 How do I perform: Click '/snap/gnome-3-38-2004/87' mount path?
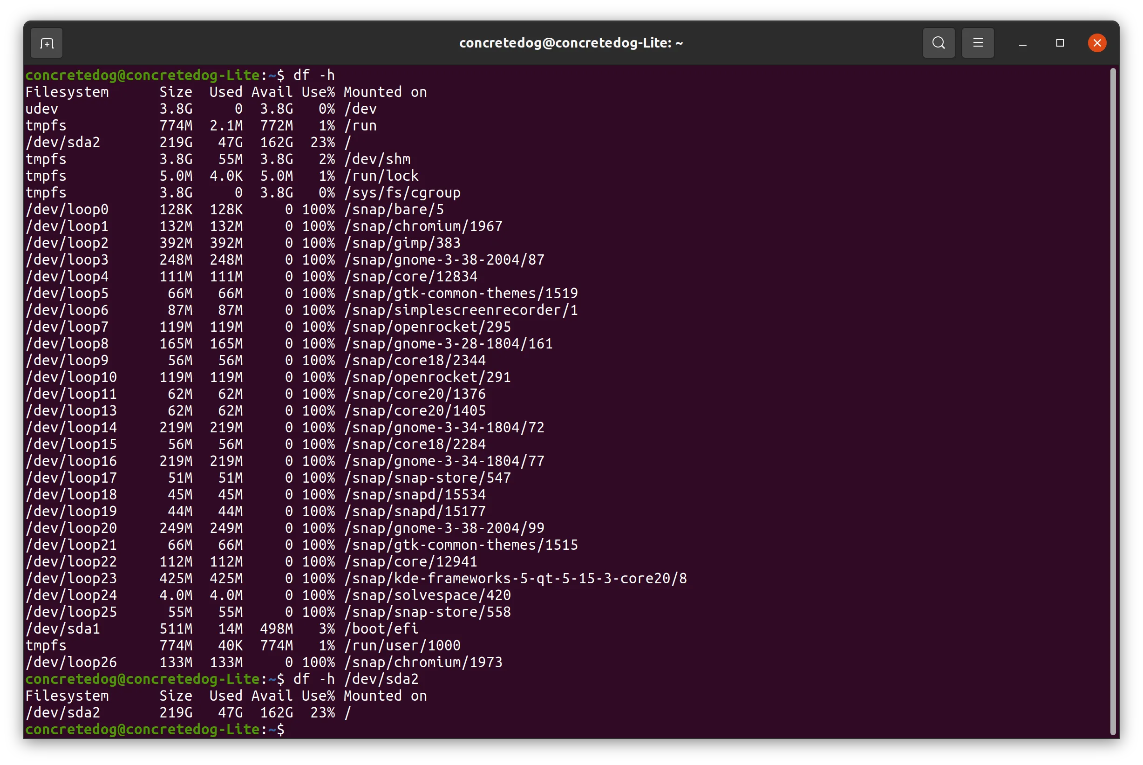[x=444, y=260]
